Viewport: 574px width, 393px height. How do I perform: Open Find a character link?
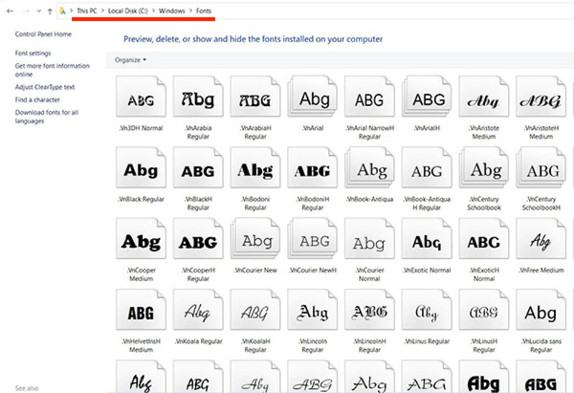tap(37, 100)
